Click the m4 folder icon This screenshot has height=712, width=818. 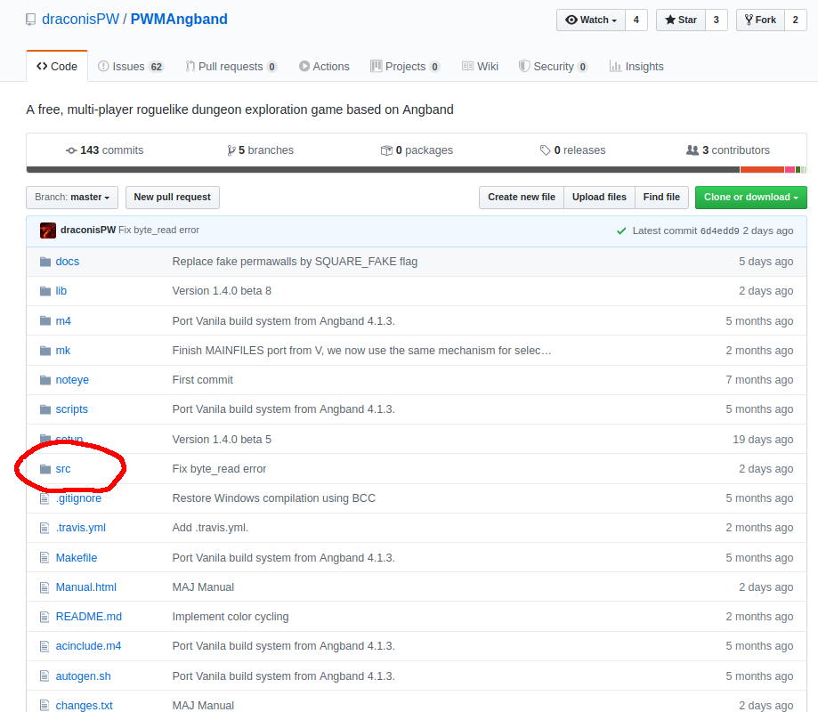pyautogui.click(x=45, y=320)
